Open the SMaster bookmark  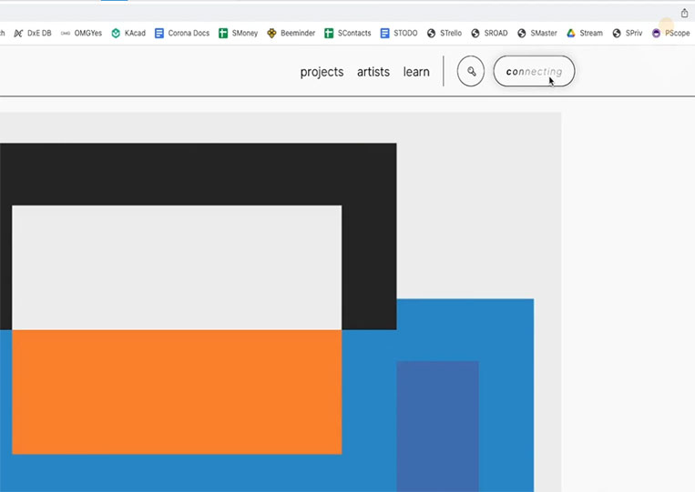pyautogui.click(x=537, y=33)
